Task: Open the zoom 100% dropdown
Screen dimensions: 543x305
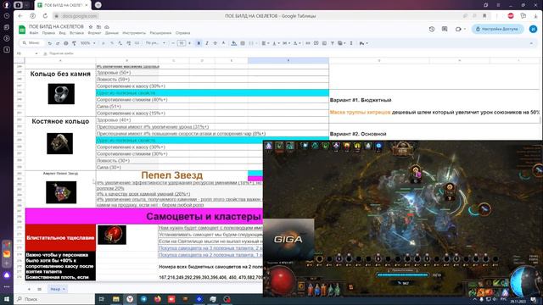Action: [88, 43]
